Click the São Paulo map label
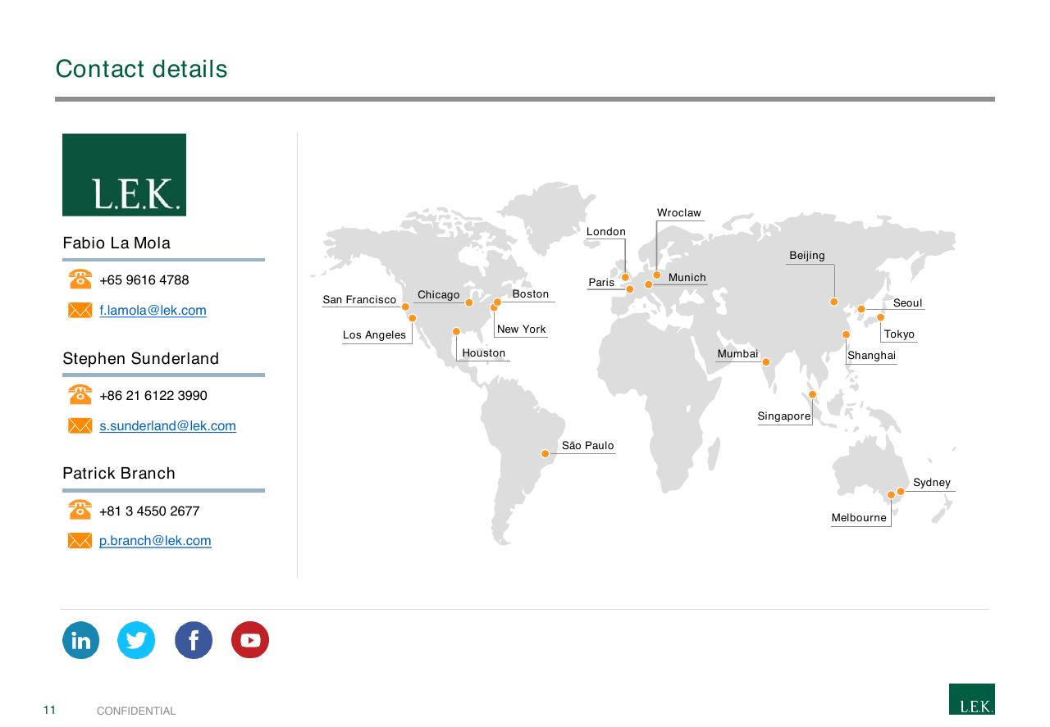 [588, 445]
